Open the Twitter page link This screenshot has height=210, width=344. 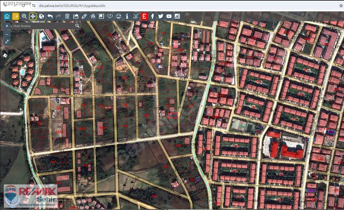161,16
